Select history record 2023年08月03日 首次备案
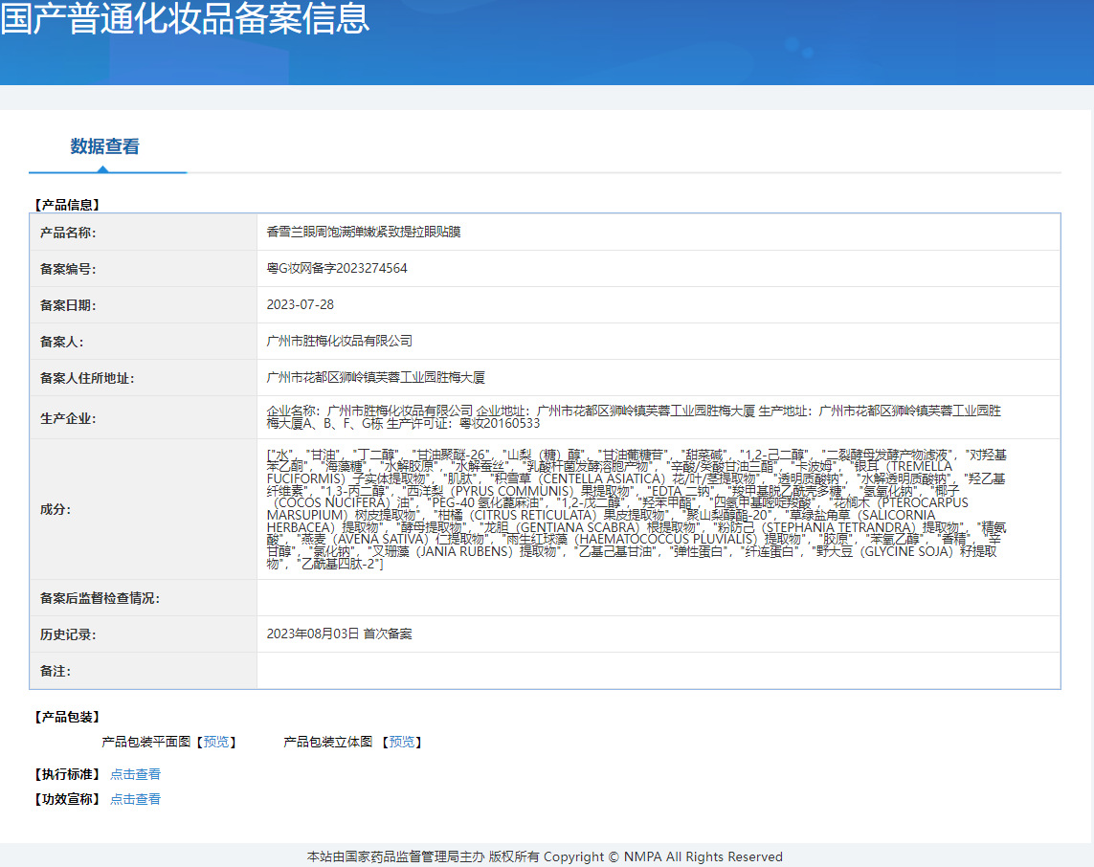 point(339,634)
